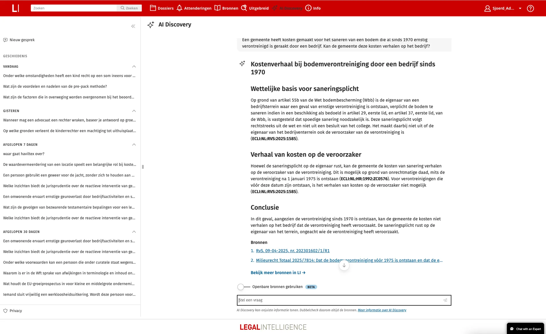This screenshot has width=546, height=334.
Task: Click the user profile avatar icon
Action: tap(487, 8)
